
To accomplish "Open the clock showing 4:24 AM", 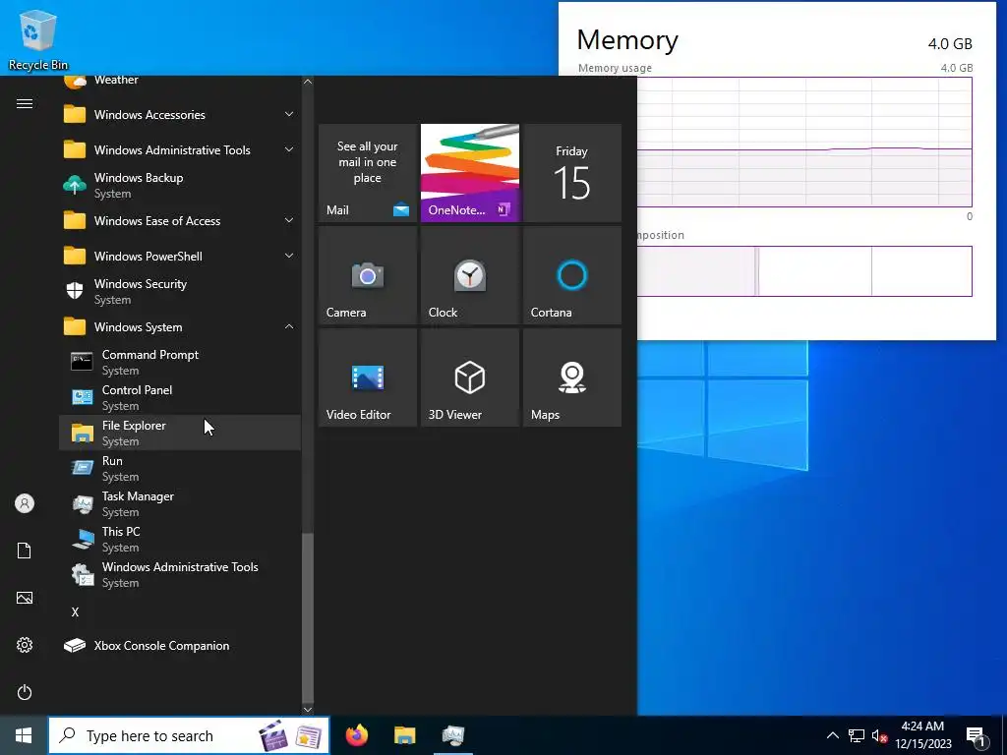I will [x=922, y=735].
